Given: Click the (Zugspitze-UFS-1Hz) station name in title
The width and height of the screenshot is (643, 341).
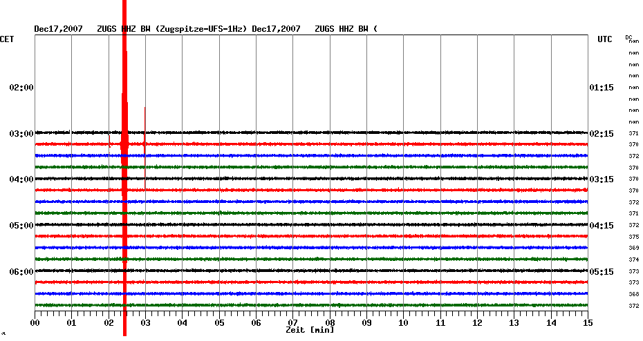Looking at the screenshot, I should click(x=201, y=29).
